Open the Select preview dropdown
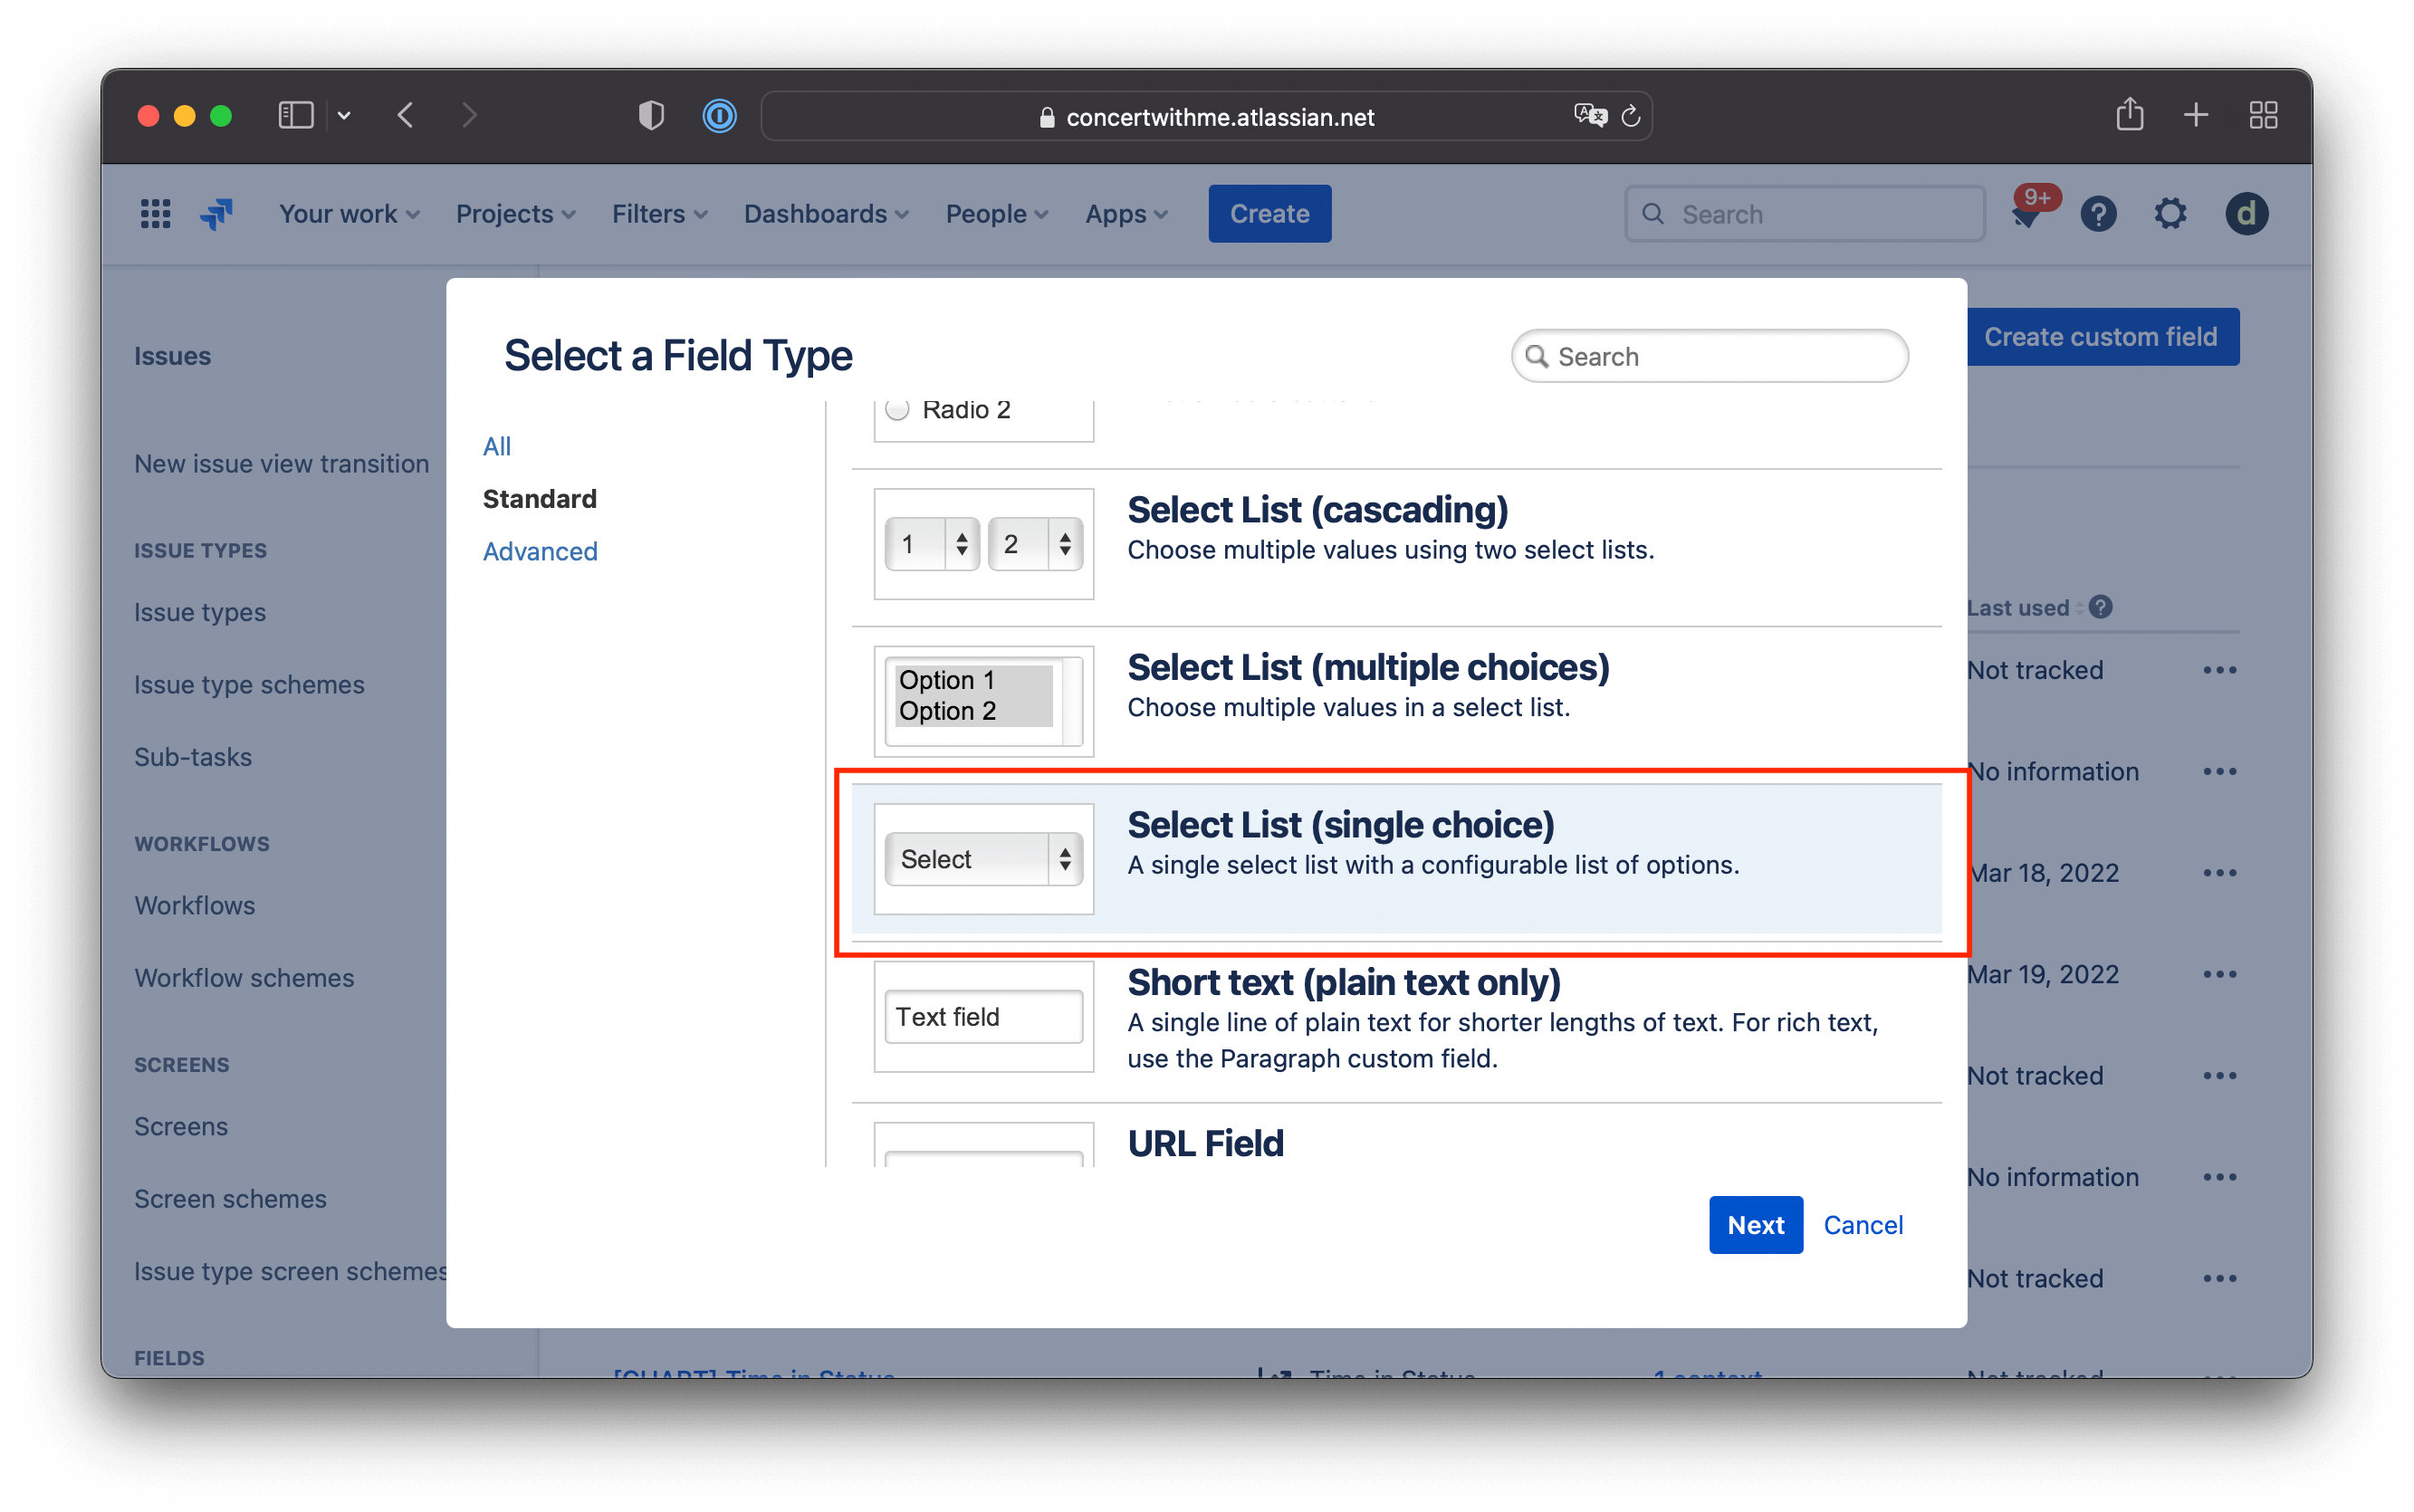Image resolution: width=2414 pixels, height=1512 pixels. click(983, 858)
